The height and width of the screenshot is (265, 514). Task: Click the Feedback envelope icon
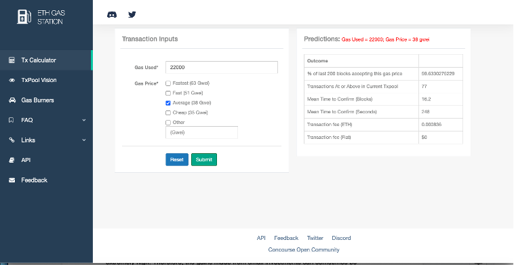point(12,180)
